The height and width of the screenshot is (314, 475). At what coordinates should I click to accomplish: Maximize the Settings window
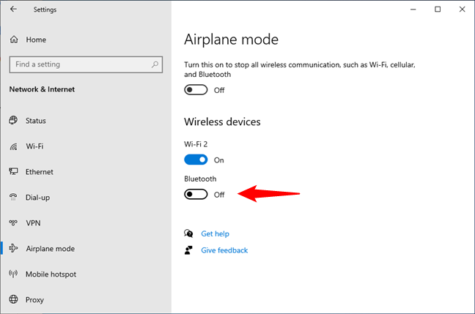coord(438,10)
